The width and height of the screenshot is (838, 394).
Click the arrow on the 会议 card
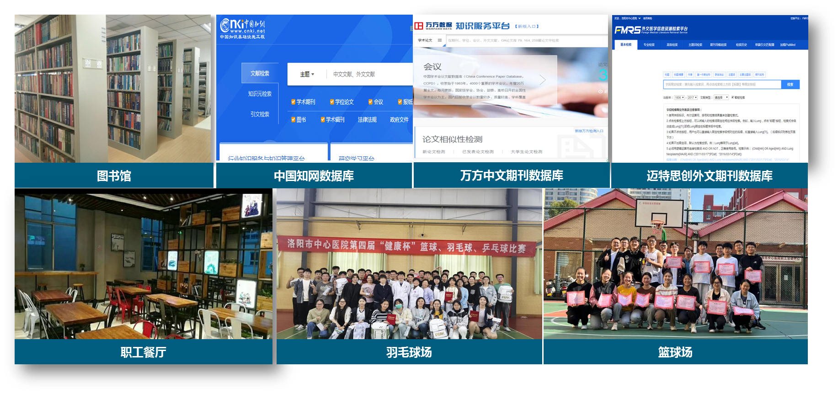click(543, 80)
